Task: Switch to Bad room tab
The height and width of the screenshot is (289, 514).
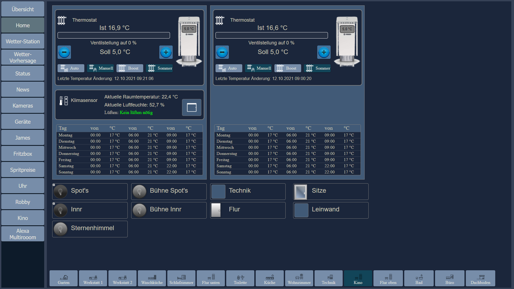Action: click(x=419, y=278)
